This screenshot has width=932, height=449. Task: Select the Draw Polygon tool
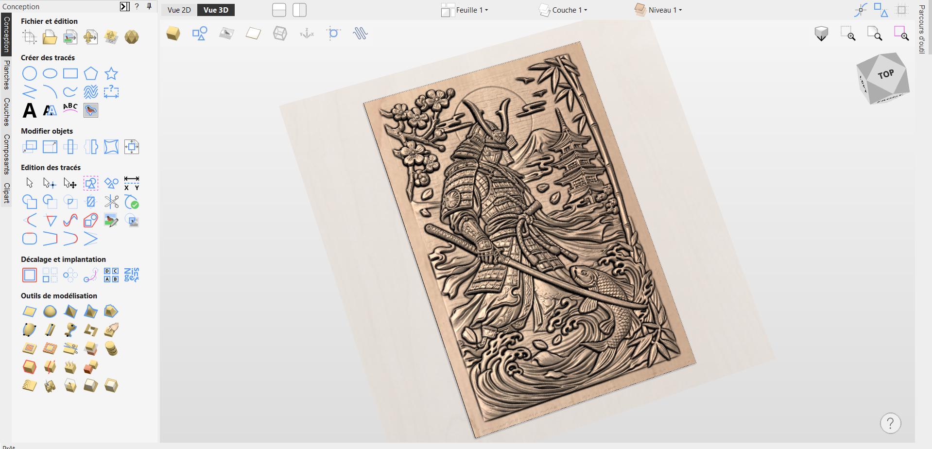[91, 73]
